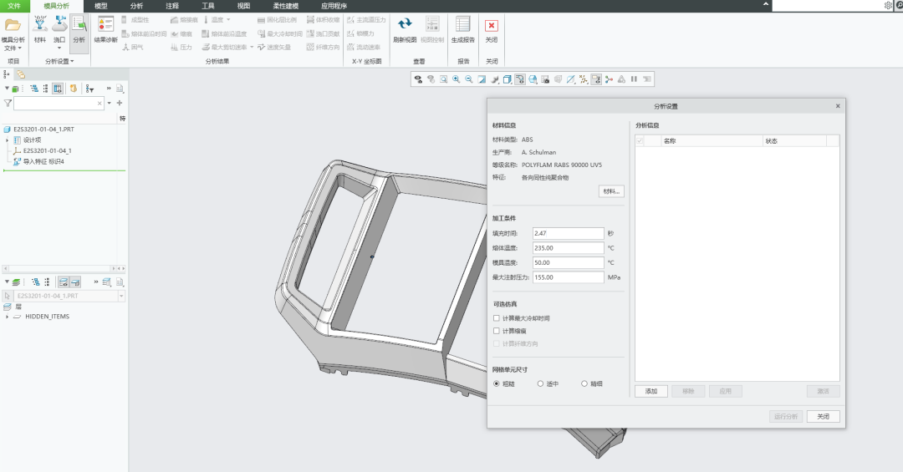This screenshot has width=903, height=472.
Task: Switch to the 视图 ribbon tab
Action: pos(243,6)
